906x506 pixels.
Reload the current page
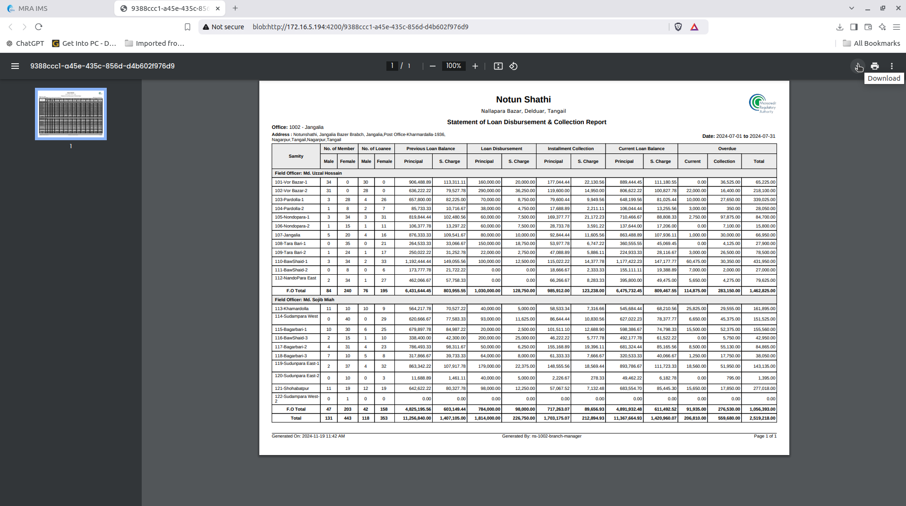(x=39, y=27)
